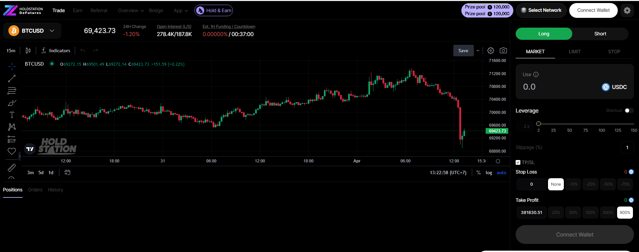Go to the Referral page
639x252 pixels.
click(99, 10)
